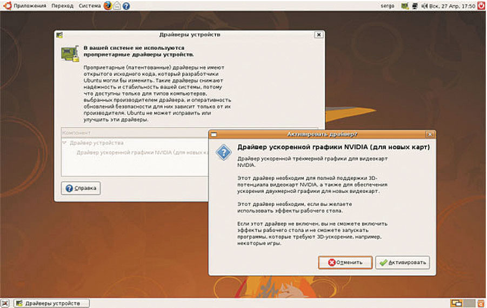Click the red power button icon
The height and width of the screenshot is (308, 487).
tap(481, 6)
